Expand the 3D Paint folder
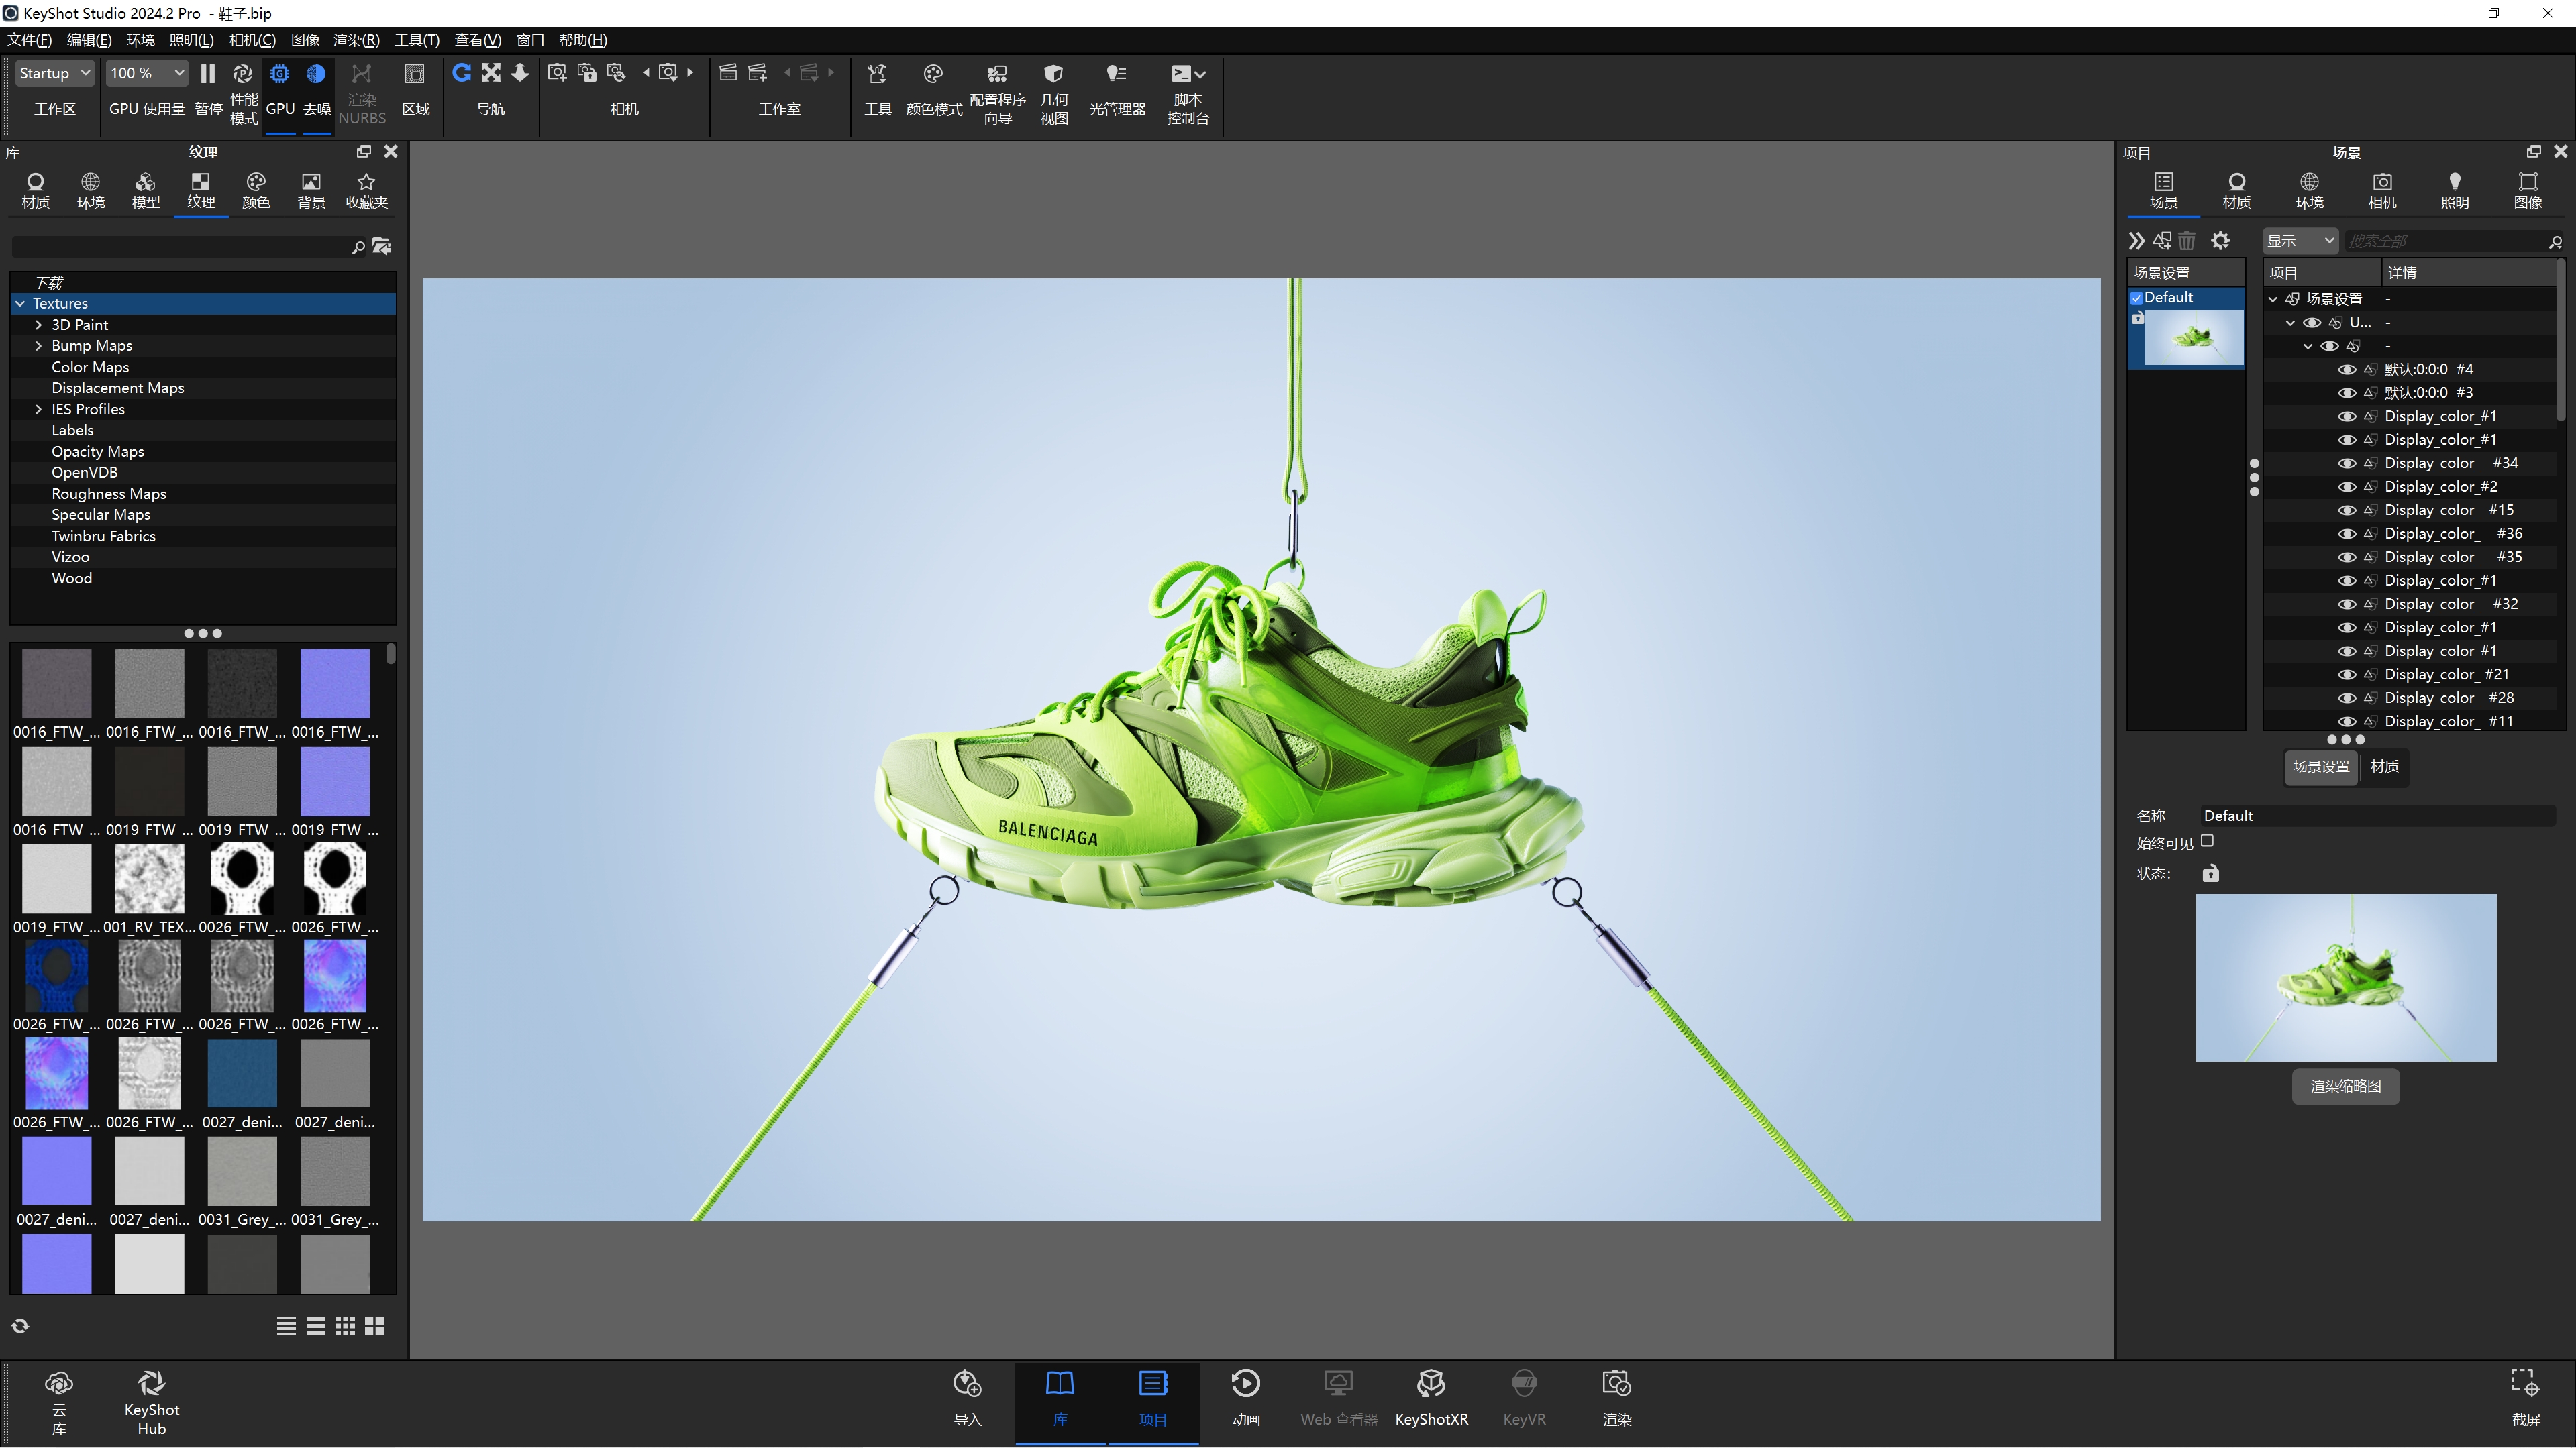Viewport: 2576px width, 1448px height. coord(39,325)
